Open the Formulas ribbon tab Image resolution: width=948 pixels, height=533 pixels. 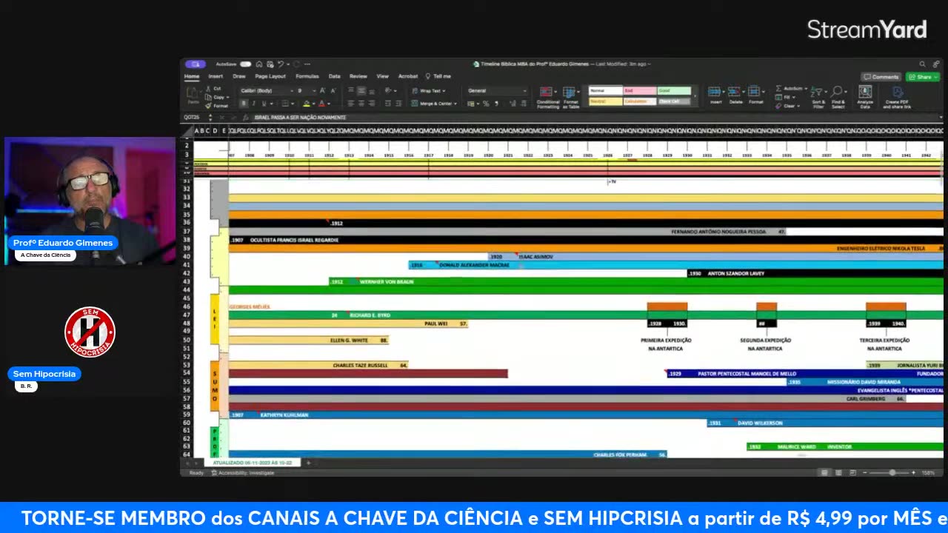coord(307,76)
